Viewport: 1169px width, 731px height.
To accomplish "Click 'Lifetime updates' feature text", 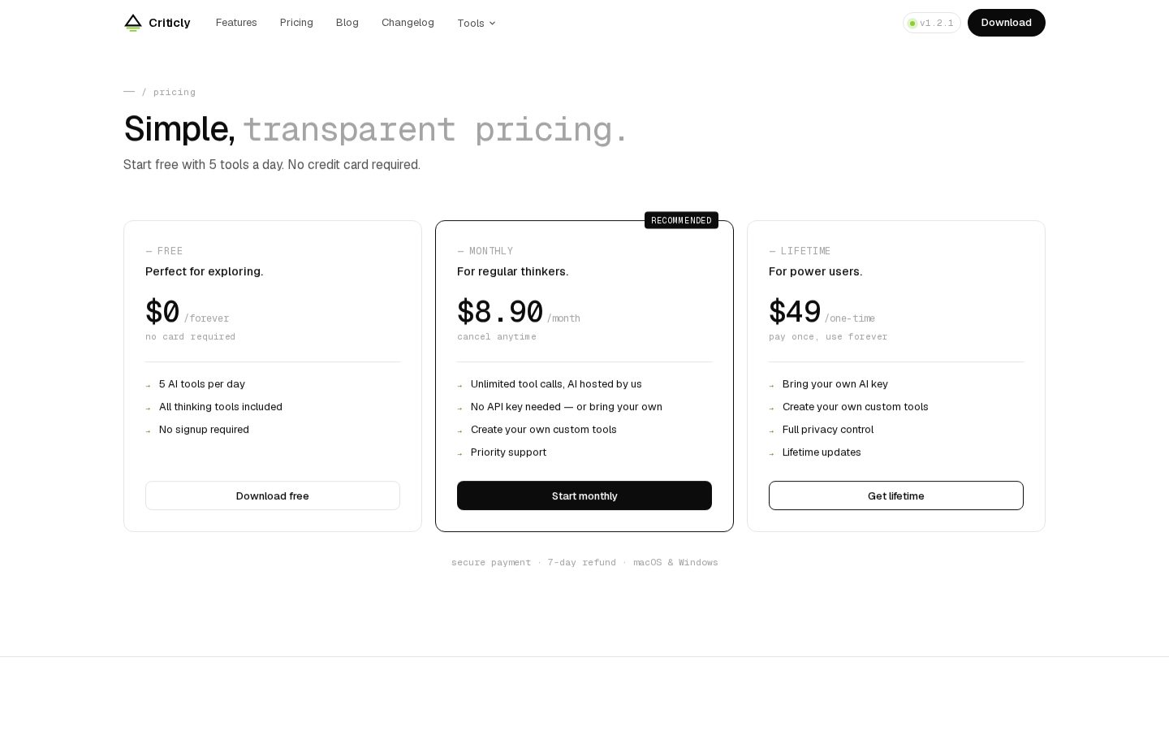I will (822, 452).
